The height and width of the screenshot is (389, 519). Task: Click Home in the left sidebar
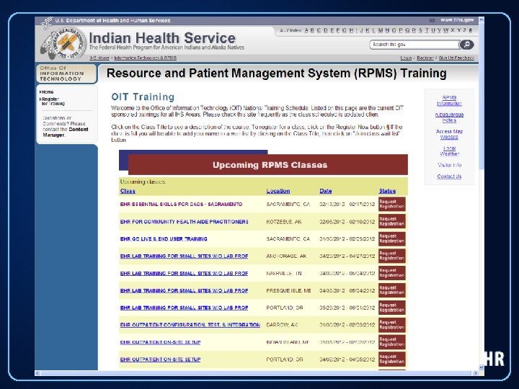pos(47,92)
